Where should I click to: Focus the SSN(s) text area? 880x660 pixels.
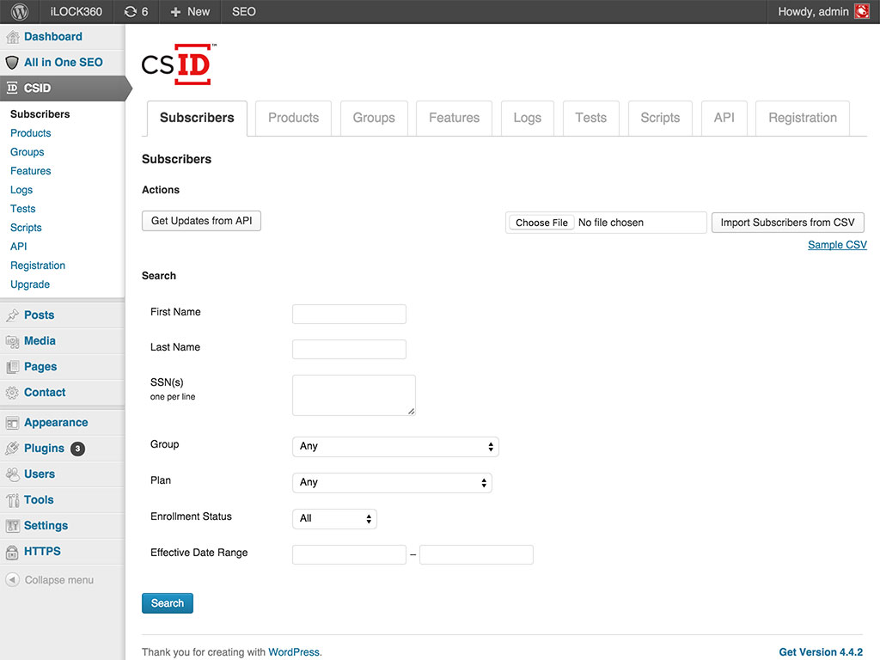pos(354,395)
